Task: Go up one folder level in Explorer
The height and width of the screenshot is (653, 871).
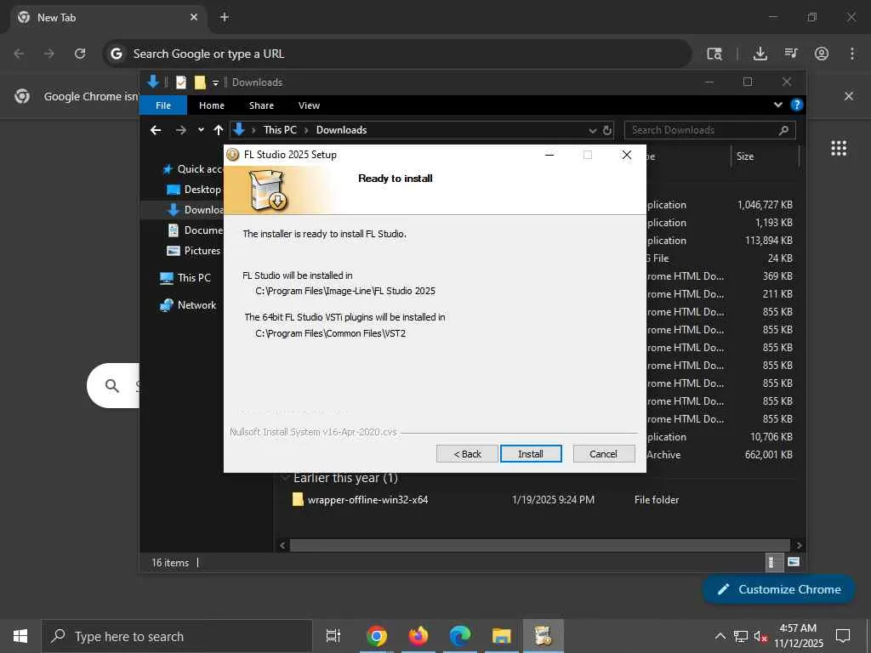Action: (x=219, y=130)
